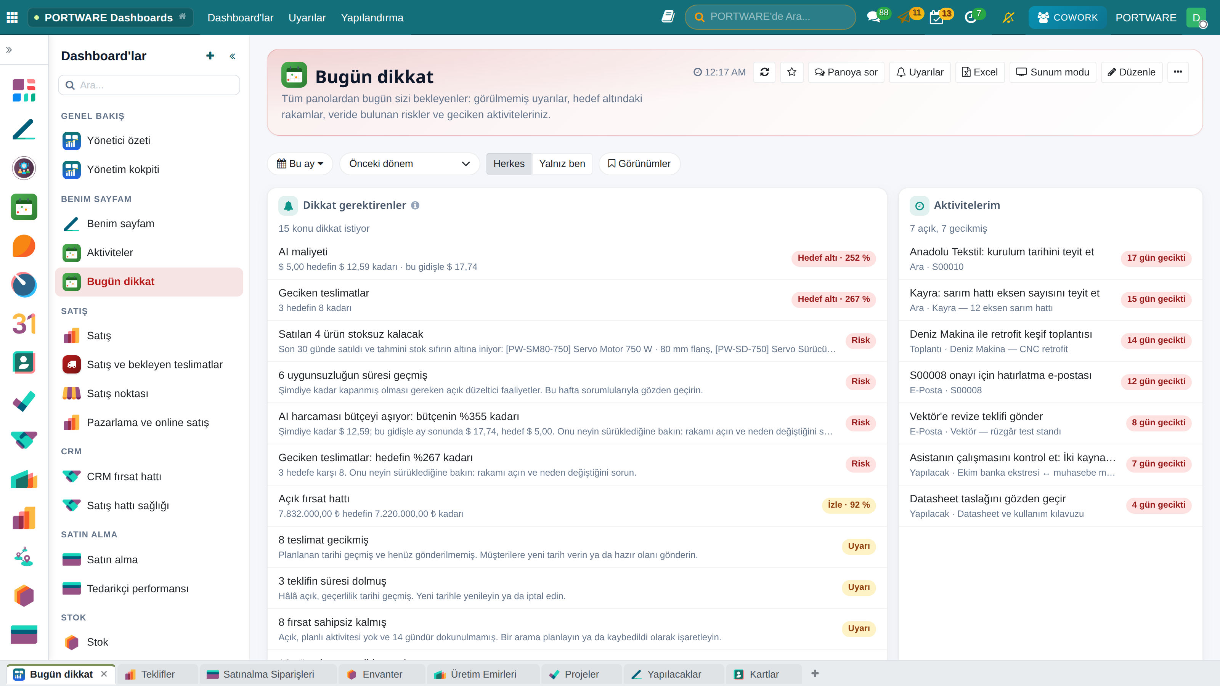The image size is (1220, 686).
Task: Open the Yapılandırma top menu
Action: click(372, 18)
